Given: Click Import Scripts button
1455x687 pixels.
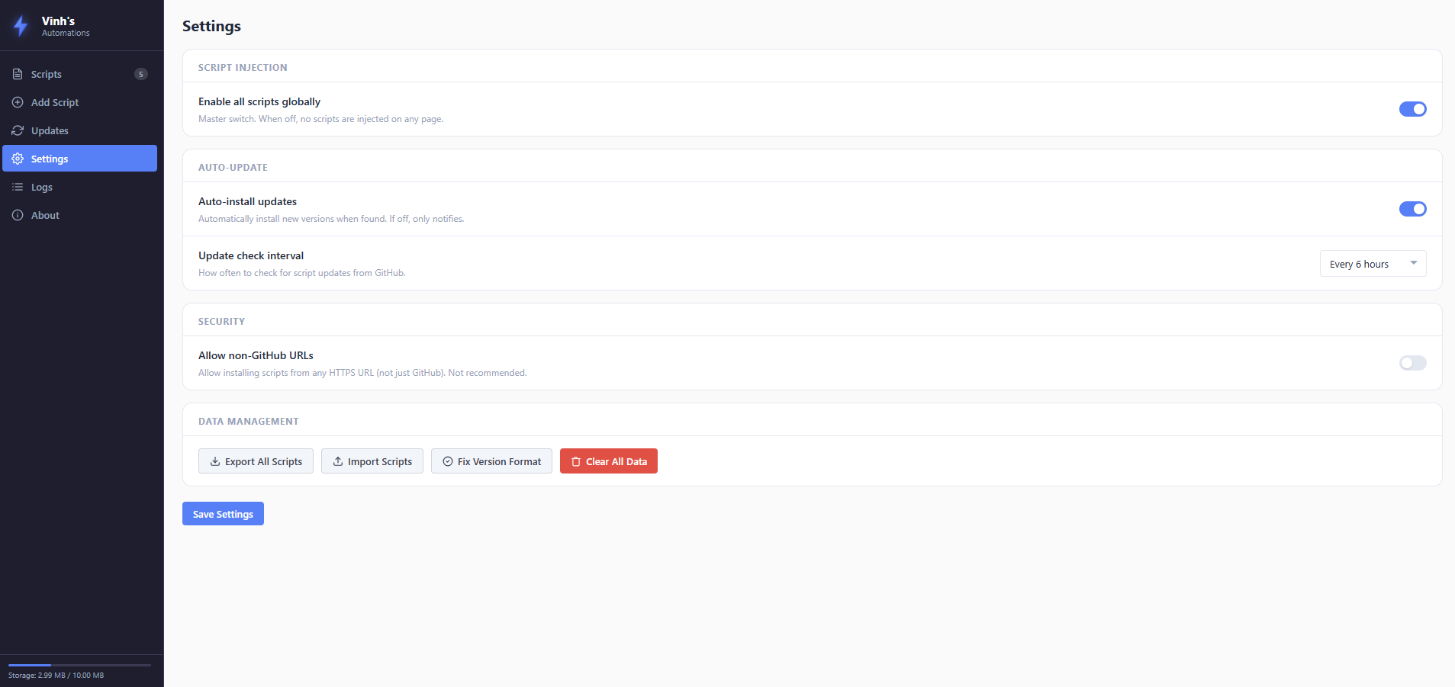Looking at the screenshot, I should tap(372, 461).
